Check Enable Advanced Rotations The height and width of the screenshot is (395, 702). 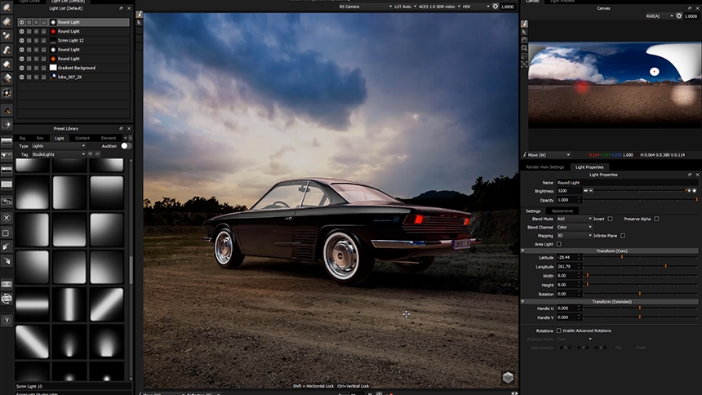click(x=558, y=331)
